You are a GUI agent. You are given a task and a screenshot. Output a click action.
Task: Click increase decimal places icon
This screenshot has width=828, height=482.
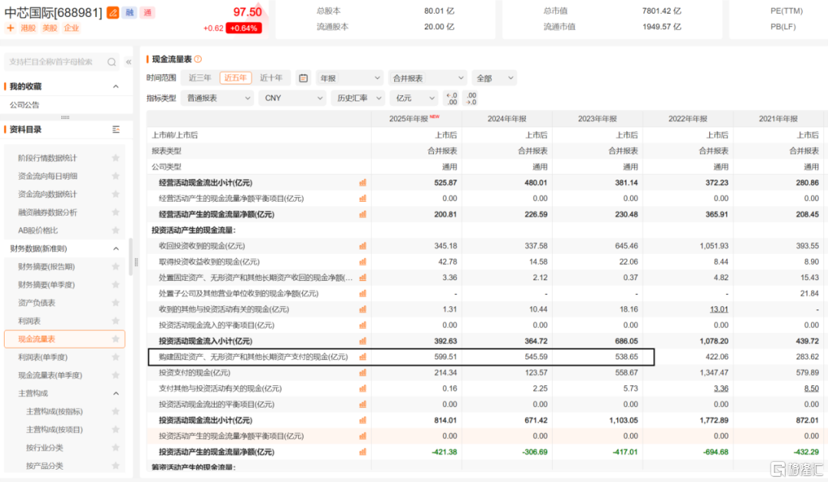(x=471, y=98)
